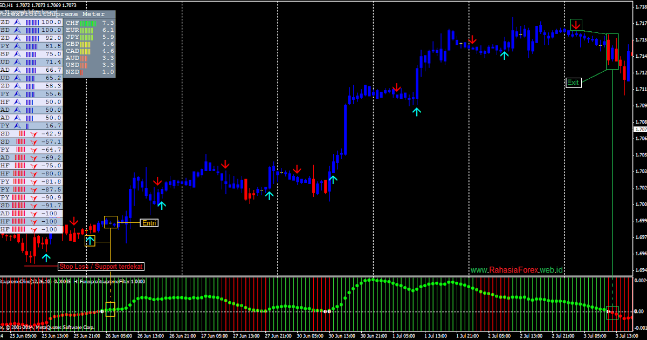647x340 pixels.
Task: Select the EUR 6.1 currency strength row
Action: pyautogui.click(x=90, y=30)
